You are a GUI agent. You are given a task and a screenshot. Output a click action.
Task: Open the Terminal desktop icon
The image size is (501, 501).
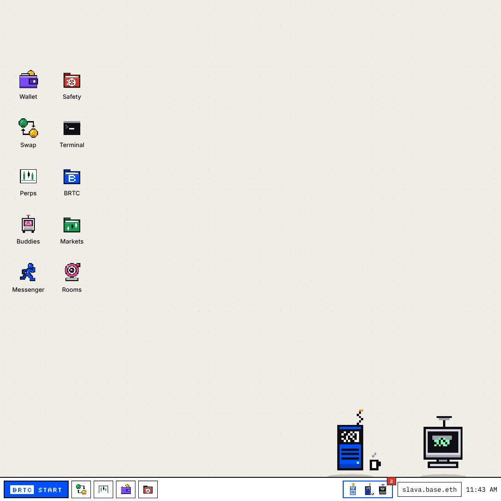71,128
